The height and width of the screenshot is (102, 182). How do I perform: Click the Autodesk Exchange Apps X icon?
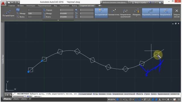coord(150,2)
